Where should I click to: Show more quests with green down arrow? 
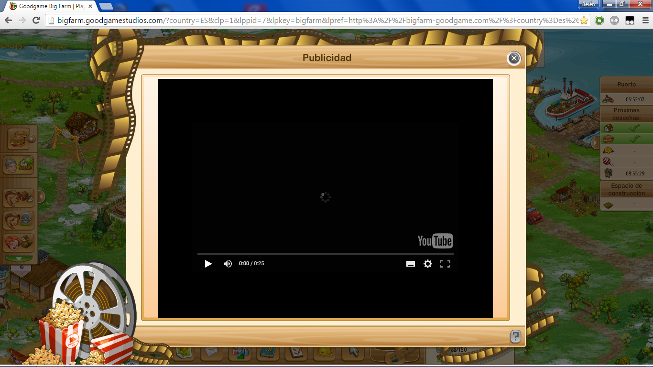pyautogui.click(x=19, y=259)
